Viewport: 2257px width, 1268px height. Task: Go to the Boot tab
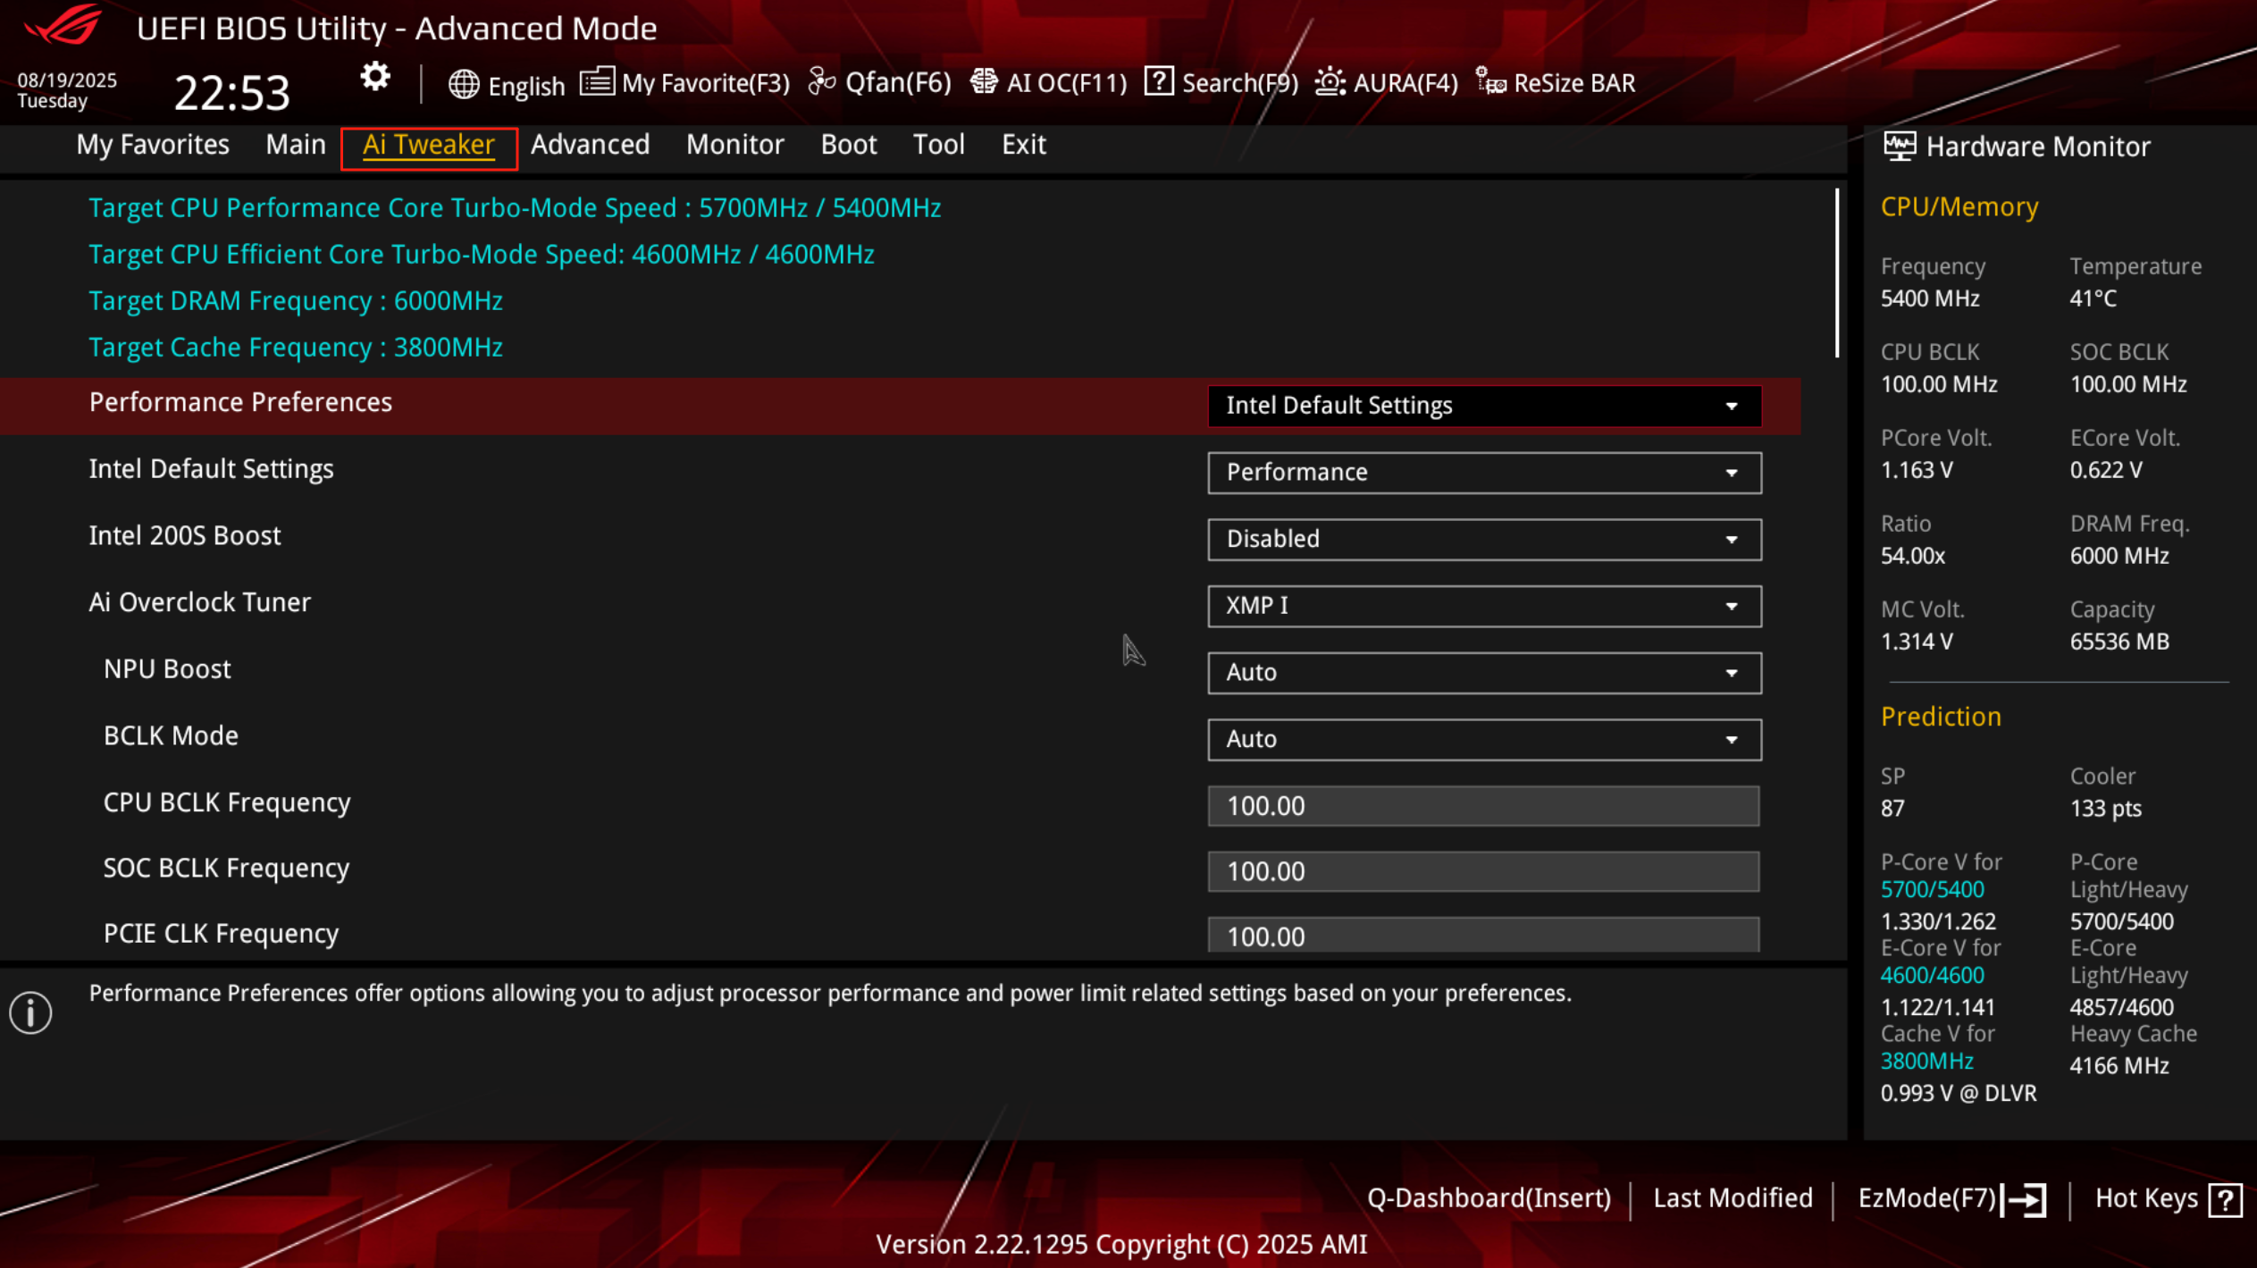848,145
